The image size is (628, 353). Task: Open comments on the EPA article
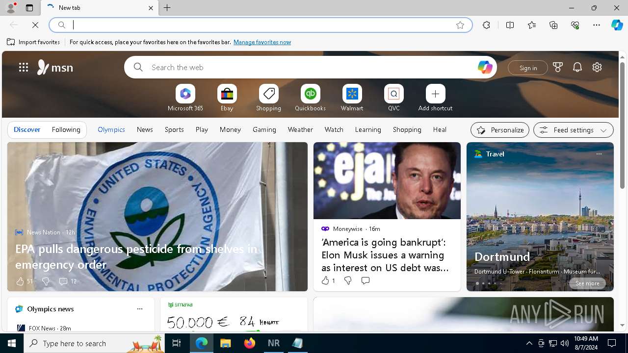pos(68,281)
